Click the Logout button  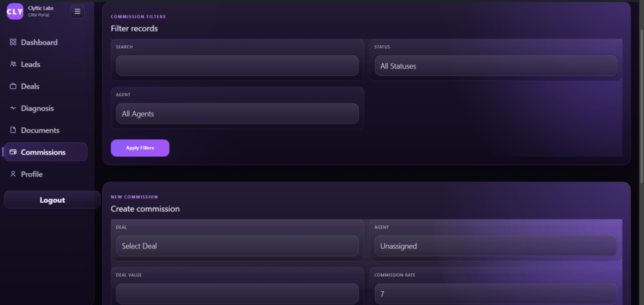[52, 200]
